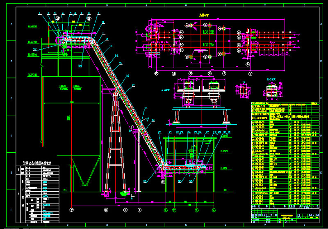Click green axis bubble 1
This screenshot has width=328, height=229.
click(166, 210)
